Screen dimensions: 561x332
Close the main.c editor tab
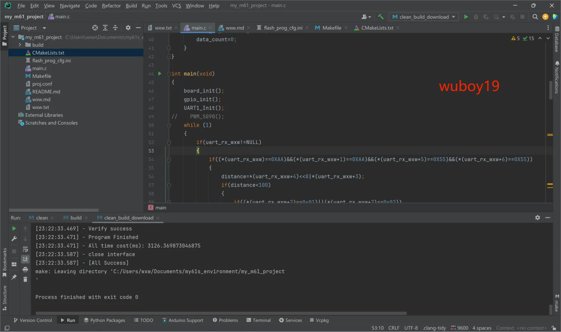[211, 28]
